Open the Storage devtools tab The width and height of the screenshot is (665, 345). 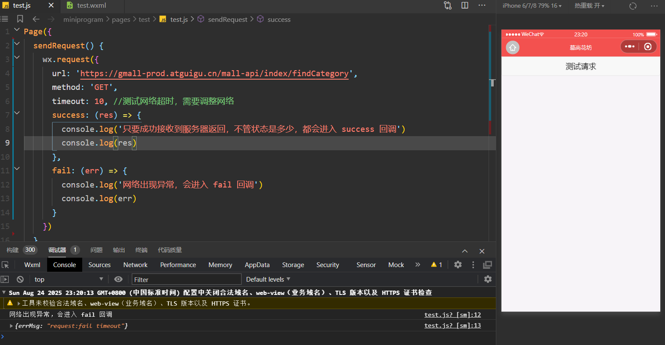pyautogui.click(x=293, y=265)
